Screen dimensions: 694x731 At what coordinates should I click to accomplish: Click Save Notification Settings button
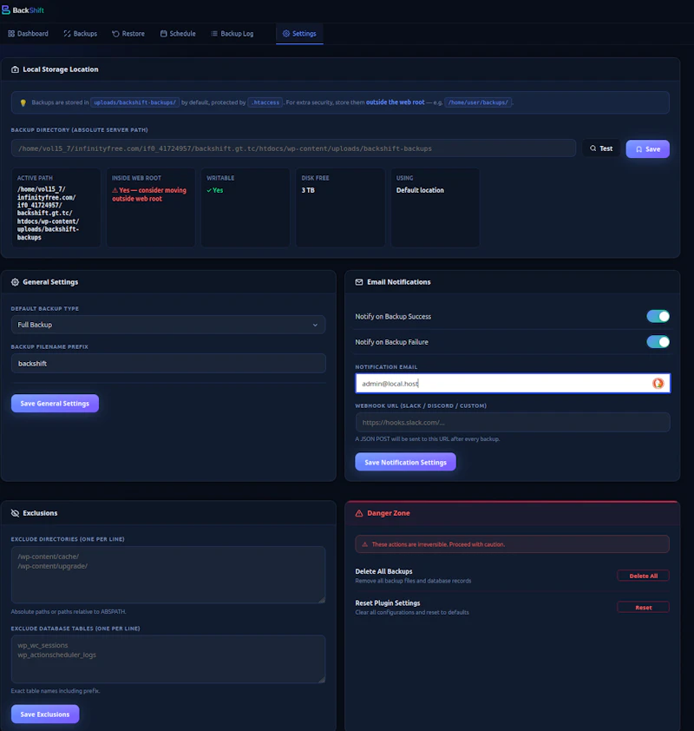point(405,462)
